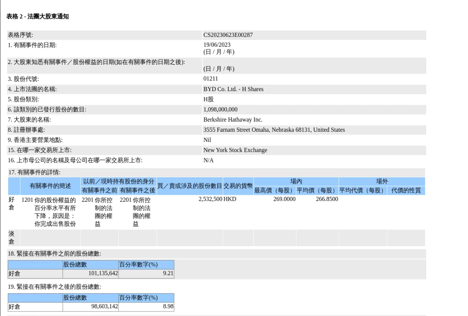Select the 場內 column group header
Image resolution: width=468 pixels, height=316 pixels.
pos(296,181)
